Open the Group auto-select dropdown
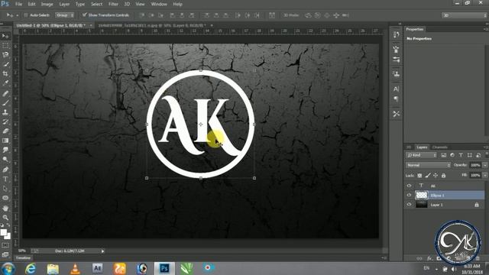This screenshot has width=489, height=275. pos(64,15)
